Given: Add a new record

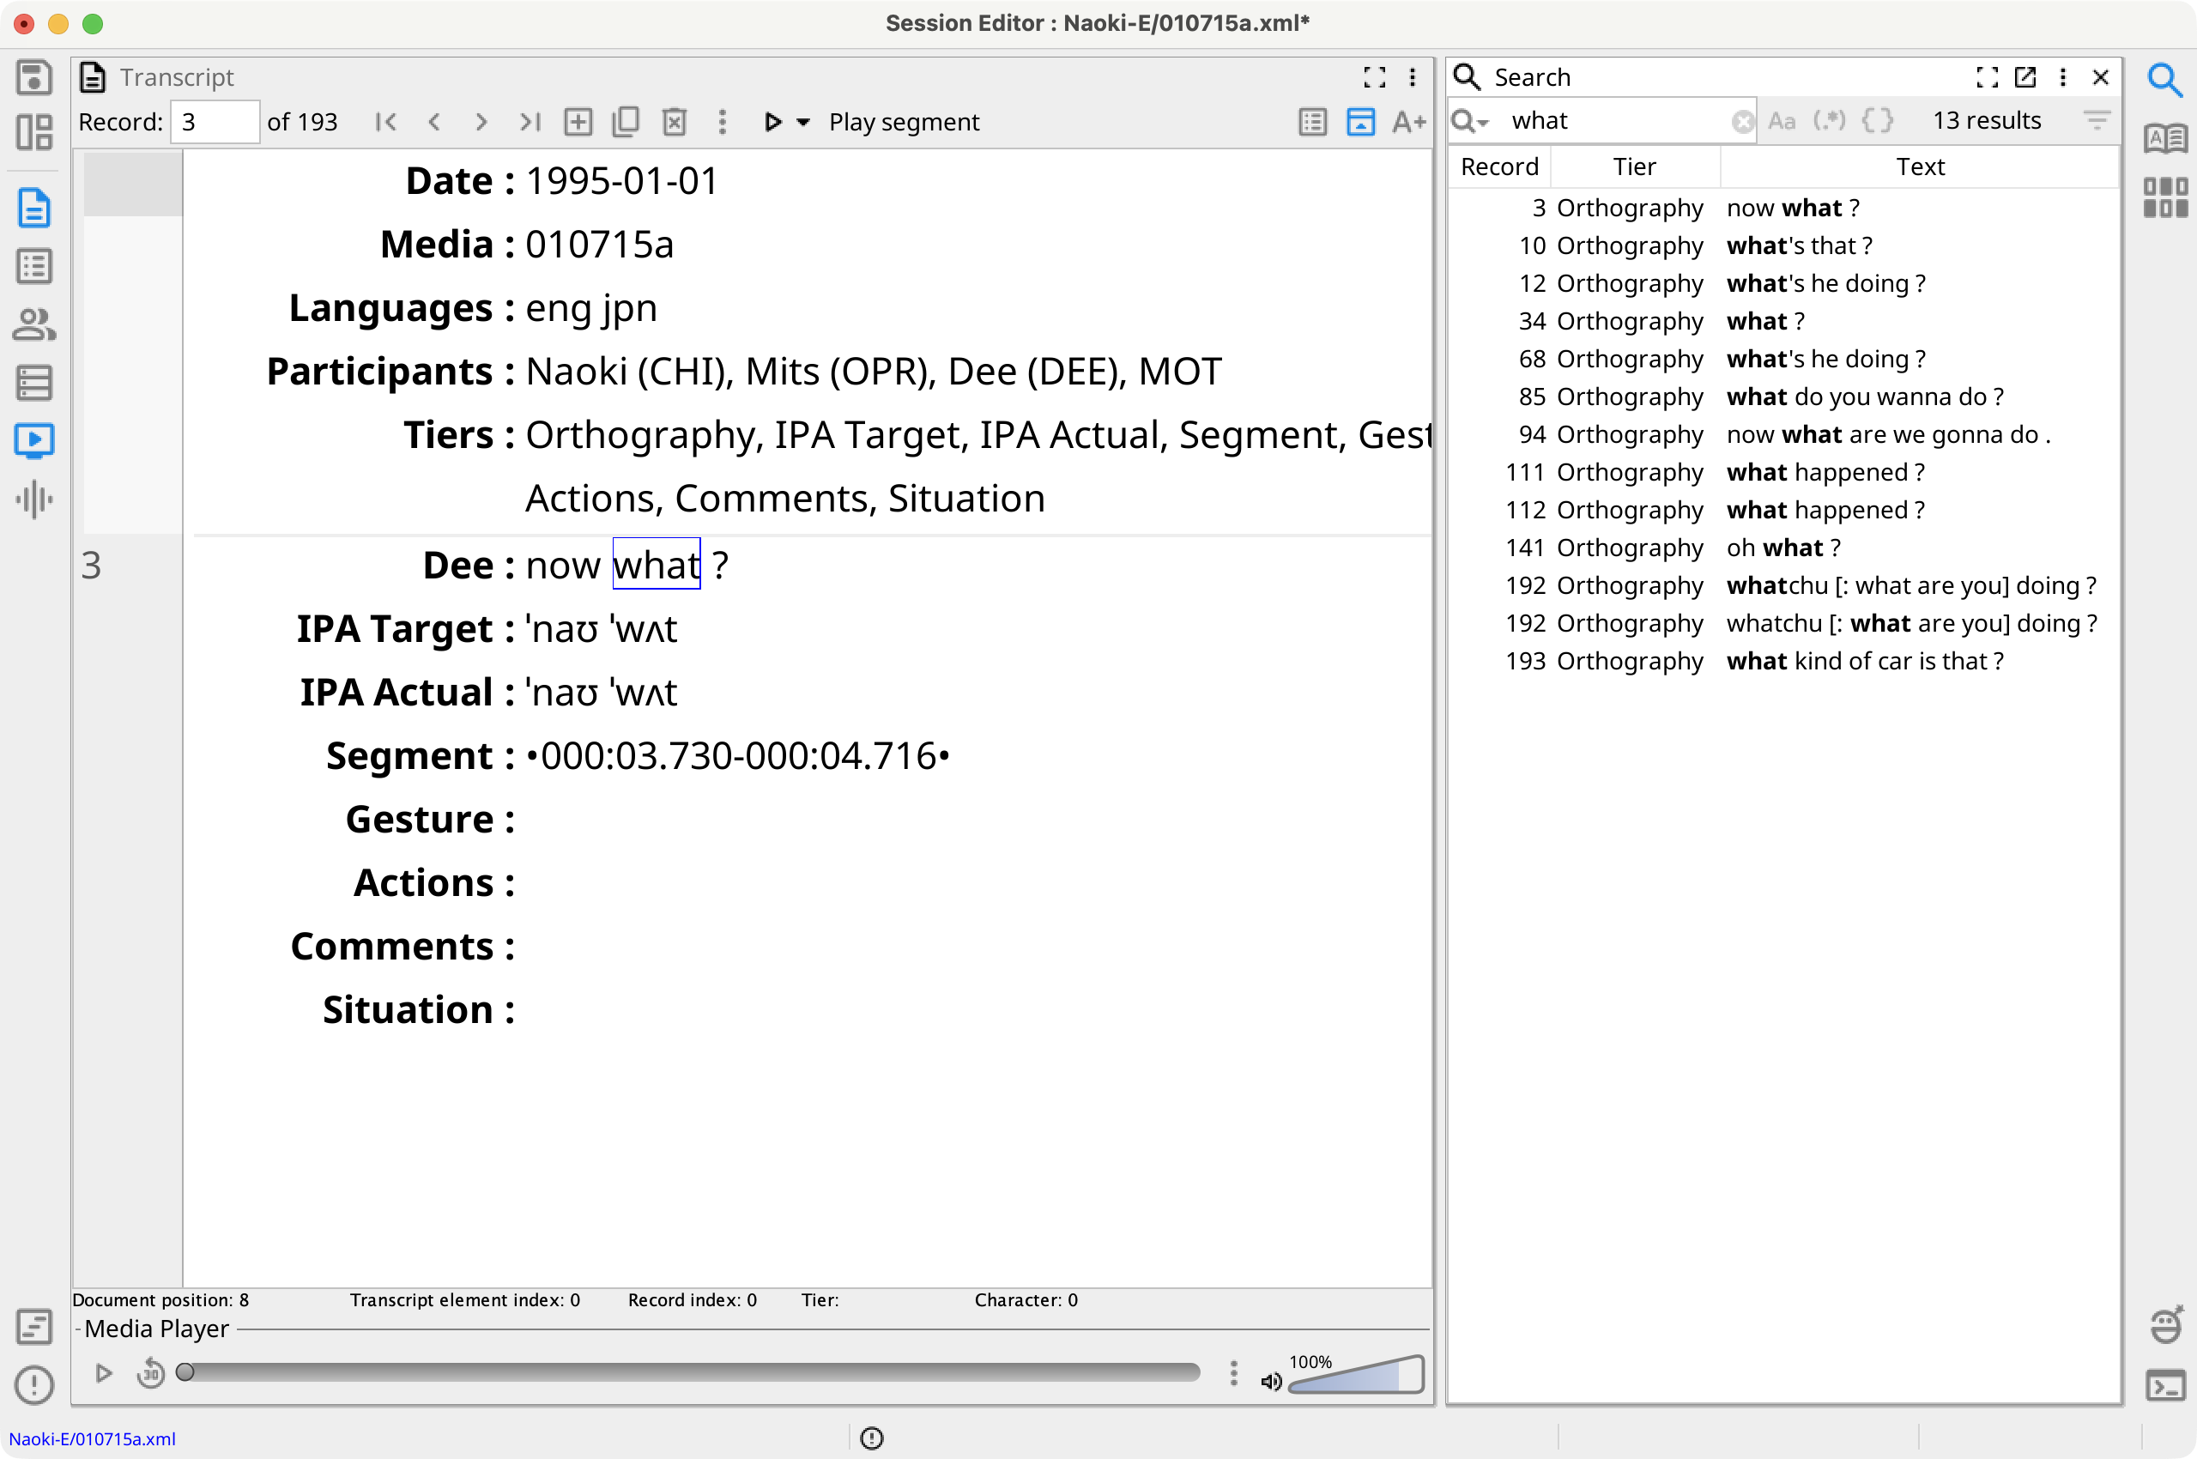Looking at the screenshot, I should (578, 122).
